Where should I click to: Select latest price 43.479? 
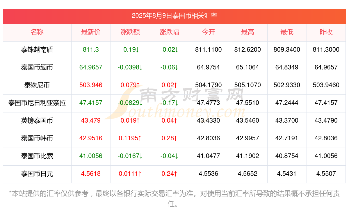click(x=91, y=121)
